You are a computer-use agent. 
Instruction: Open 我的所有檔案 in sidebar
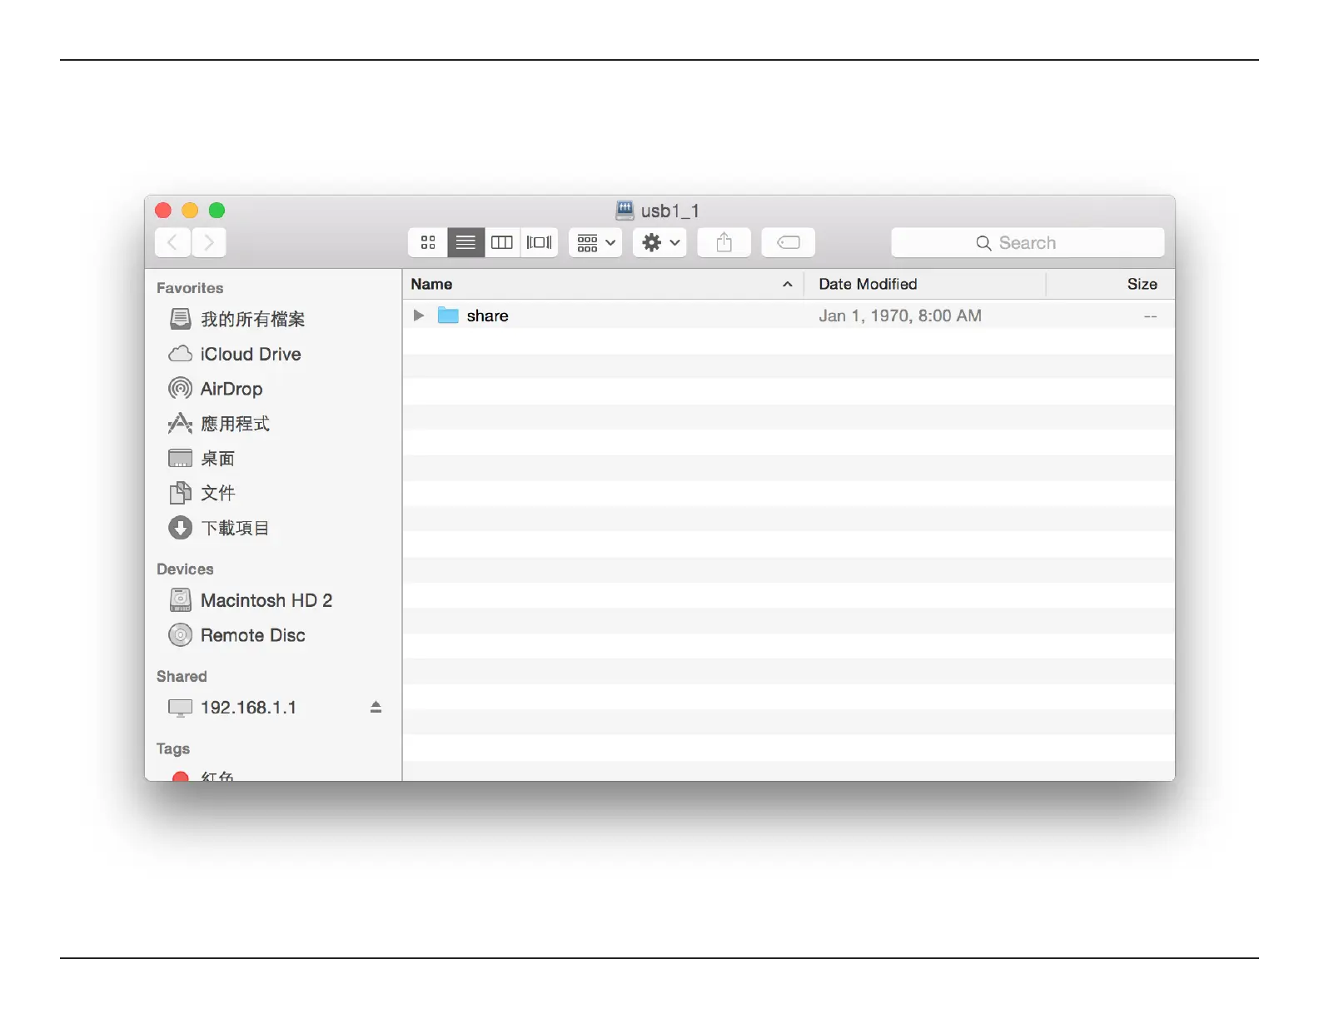[253, 319]
